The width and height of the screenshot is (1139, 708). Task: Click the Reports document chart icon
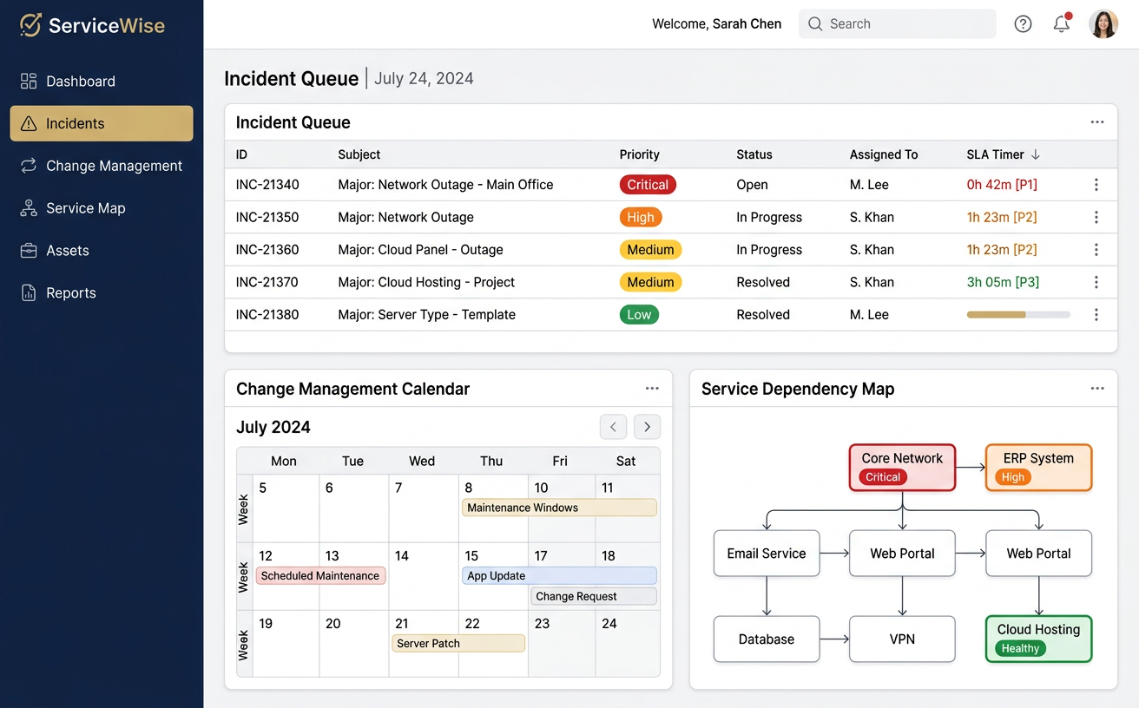tap(29, 292)
